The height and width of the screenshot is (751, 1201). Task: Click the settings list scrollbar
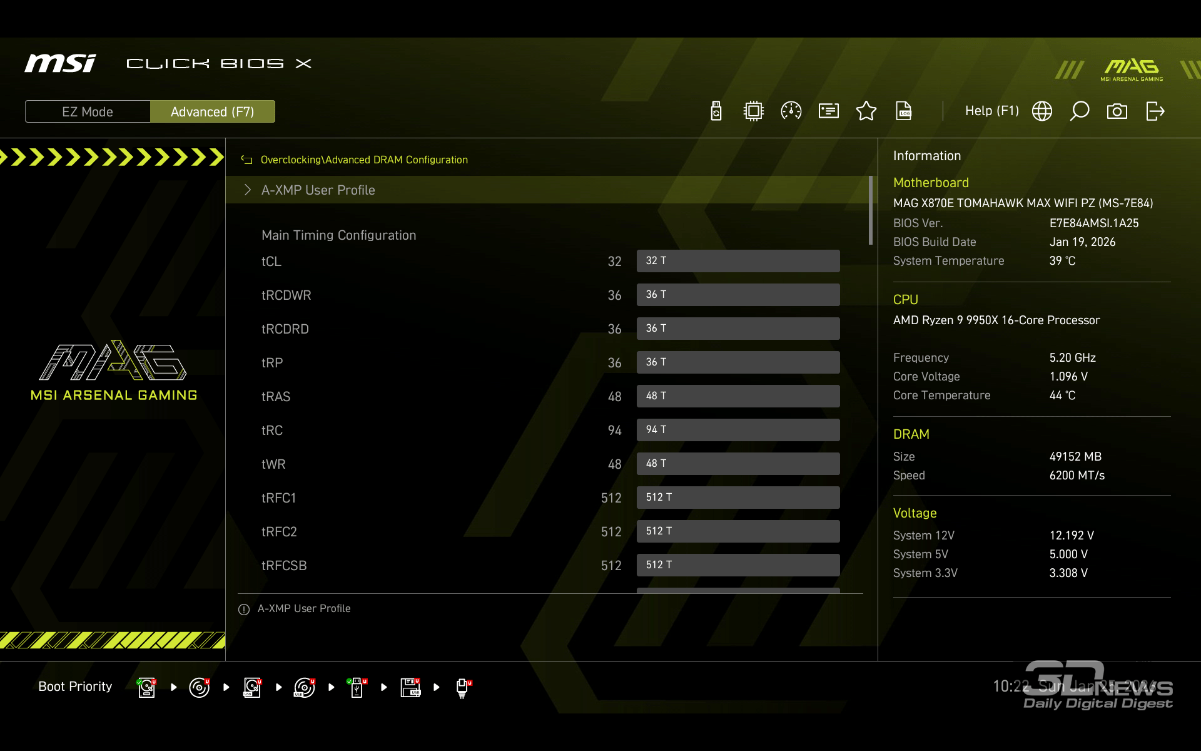point(870,211)
